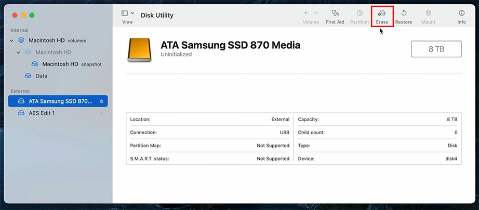Click the Partition toolbar icon
The width and height of the screenshot is (479, 210).
click(x=360, y=13)
